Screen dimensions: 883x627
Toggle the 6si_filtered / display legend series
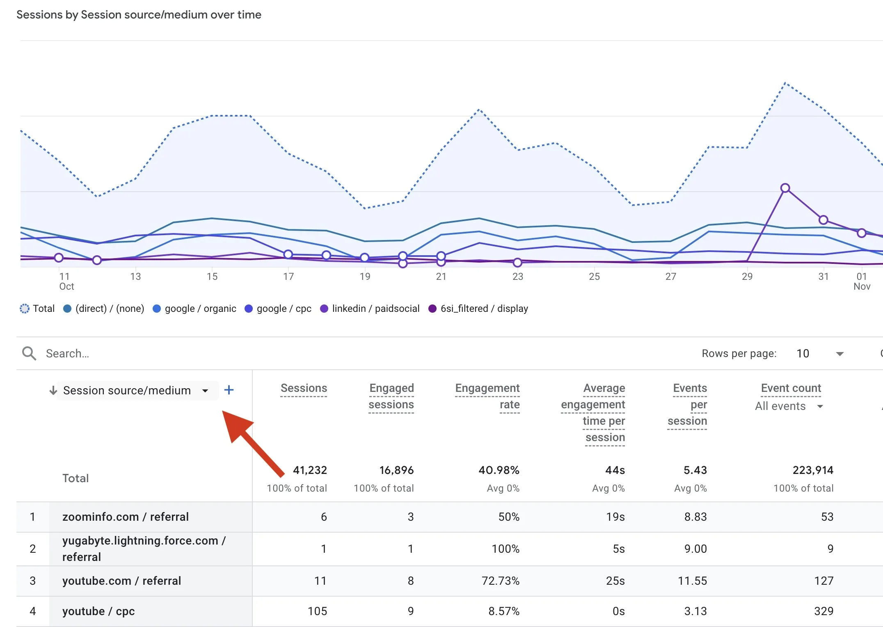point(478,309)
